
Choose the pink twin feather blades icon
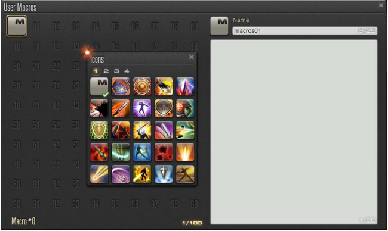[x=164, y=130]
